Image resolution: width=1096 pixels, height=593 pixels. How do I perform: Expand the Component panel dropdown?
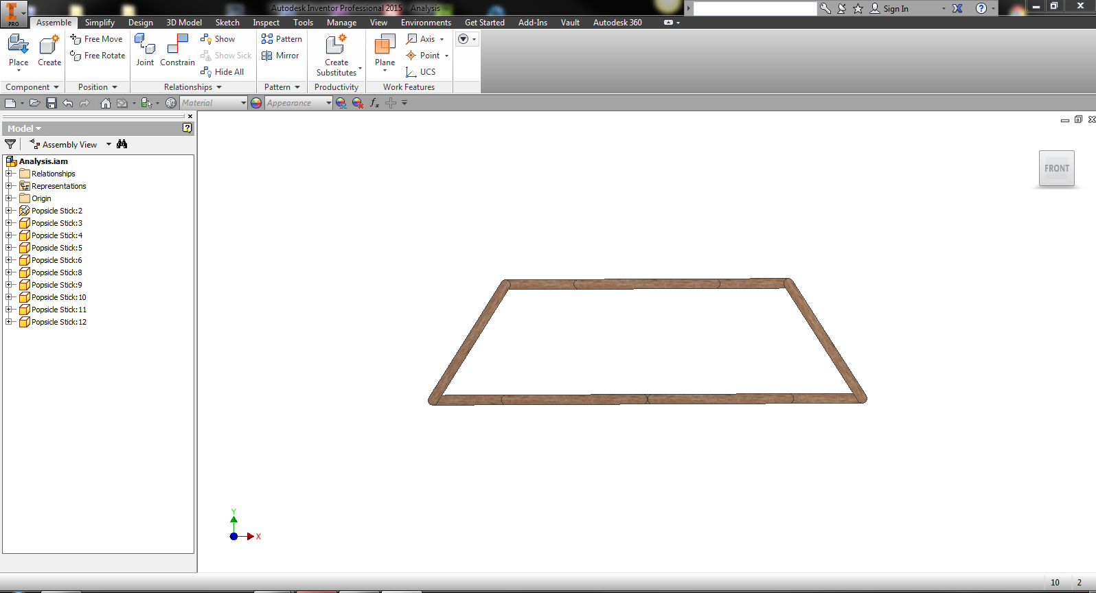(56, 87)
